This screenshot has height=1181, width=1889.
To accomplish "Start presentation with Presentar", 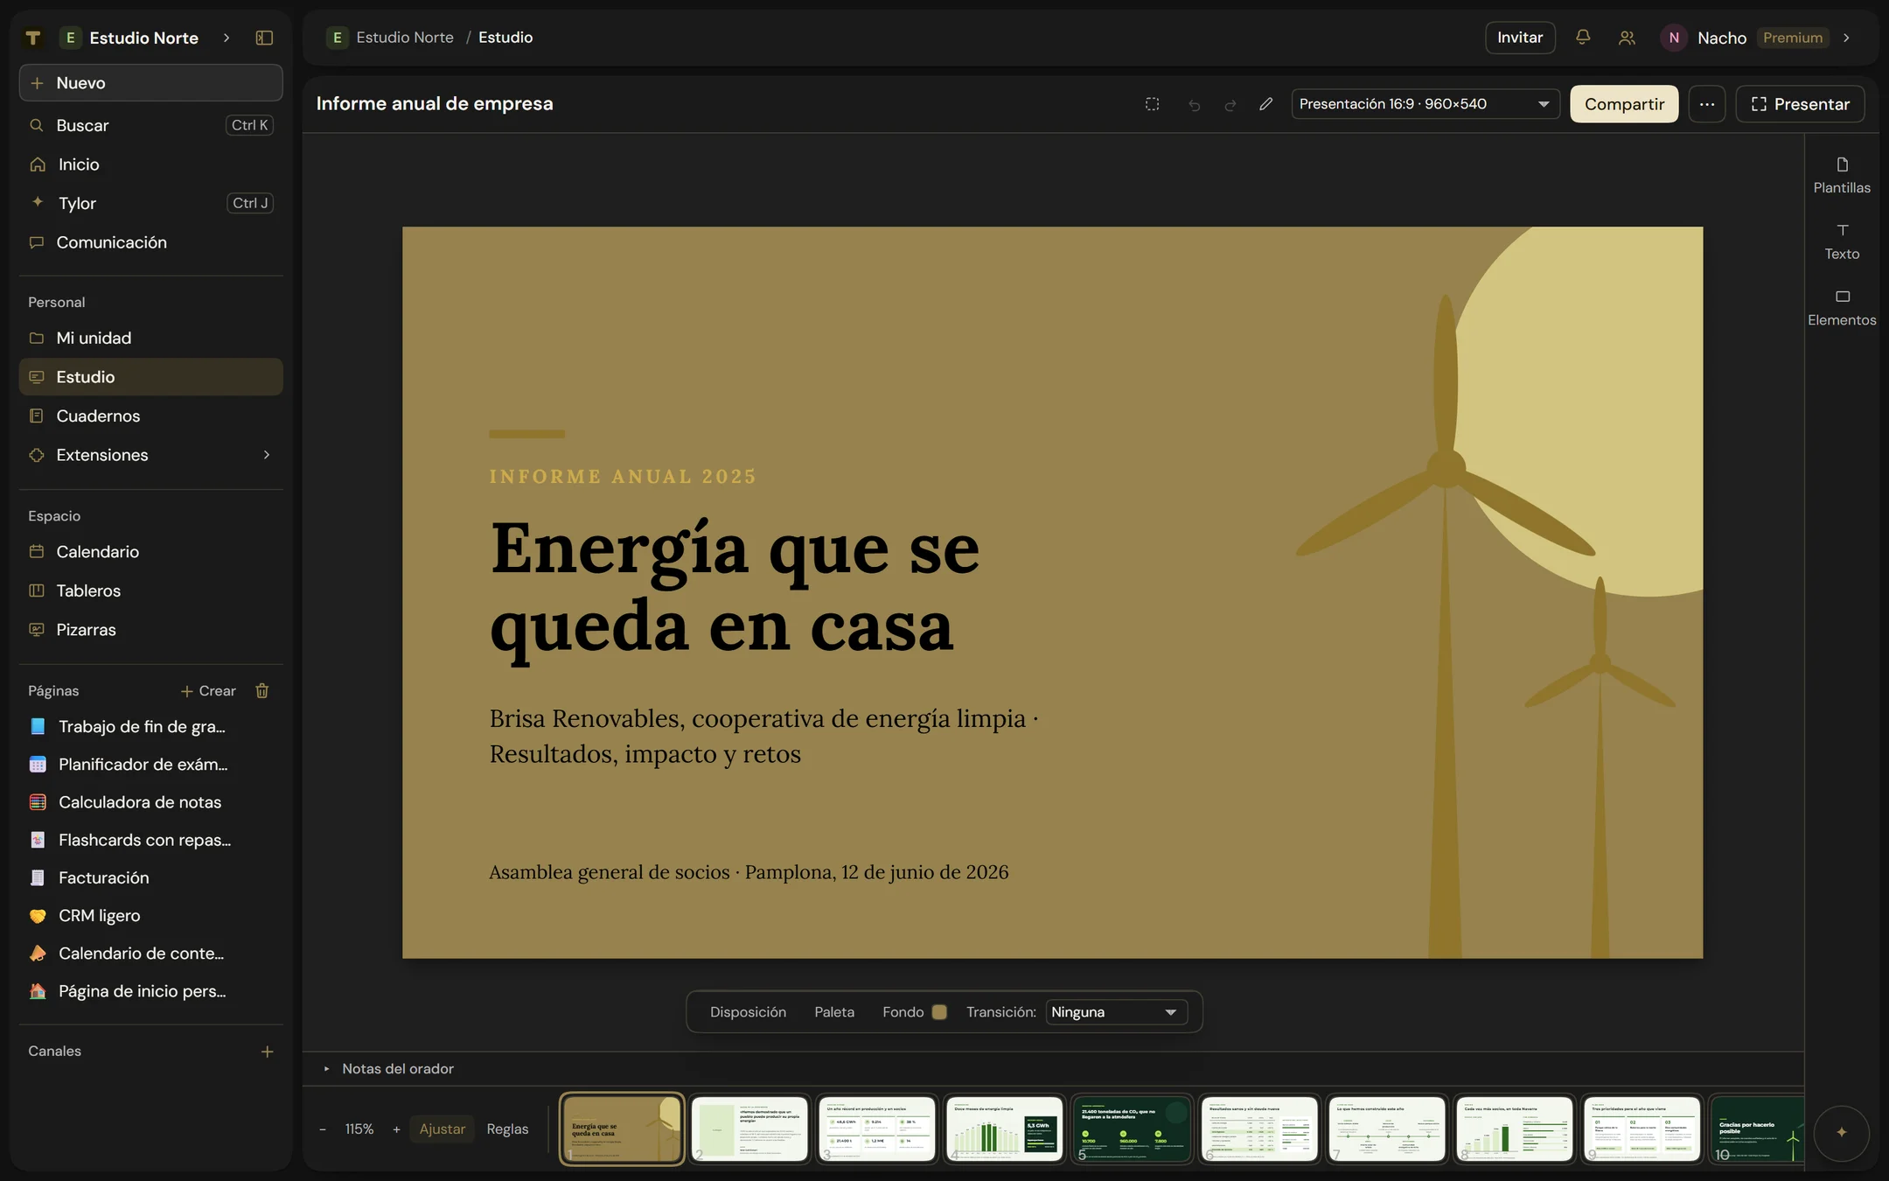I will tap(1800, 104).
